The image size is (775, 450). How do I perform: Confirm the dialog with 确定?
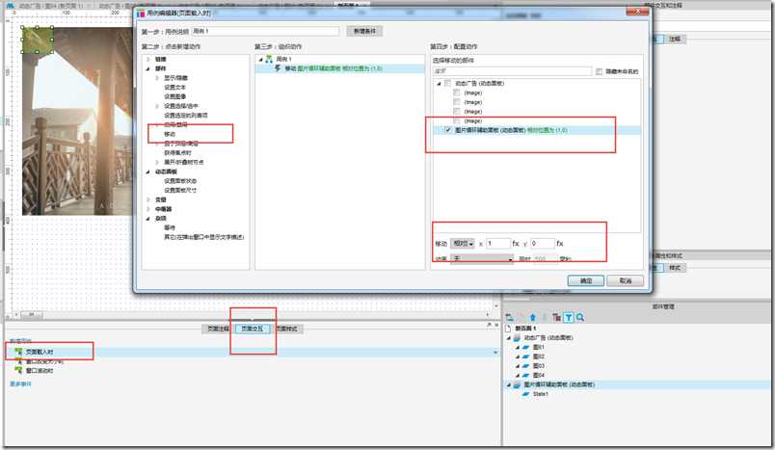(586, 280)
